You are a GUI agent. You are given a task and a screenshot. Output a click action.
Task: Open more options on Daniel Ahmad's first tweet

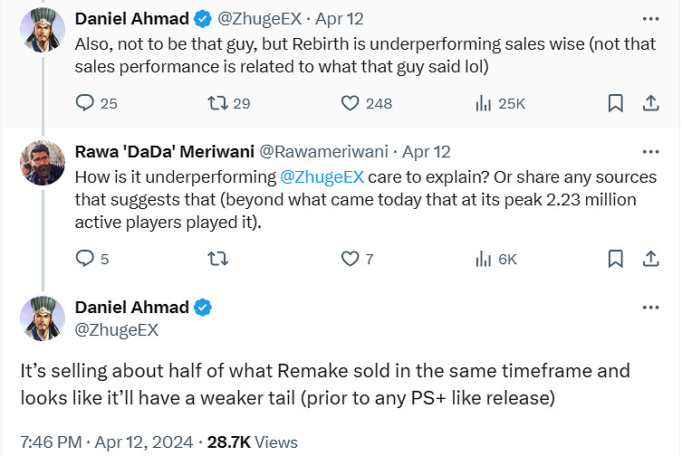(x=650, y=18)
